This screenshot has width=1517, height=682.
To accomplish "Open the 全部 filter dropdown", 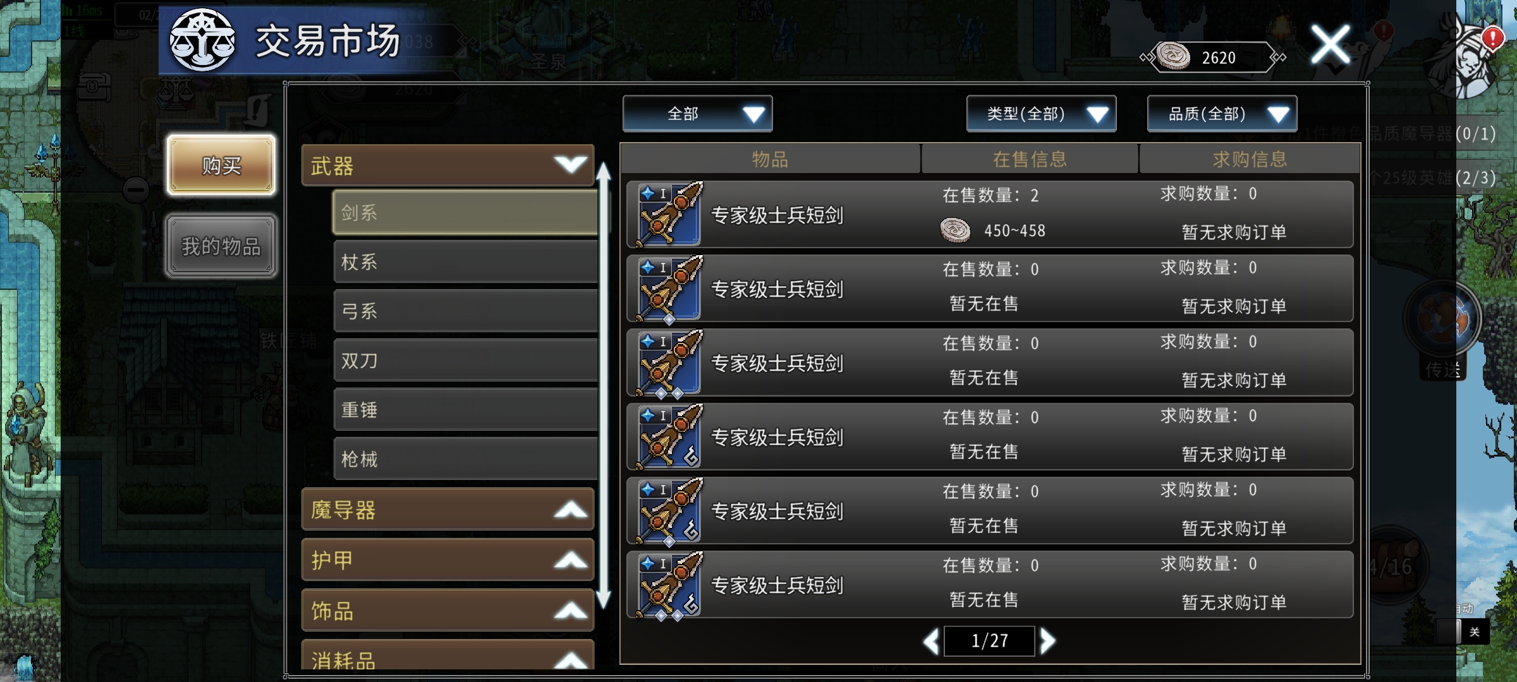I will (697, 114).
